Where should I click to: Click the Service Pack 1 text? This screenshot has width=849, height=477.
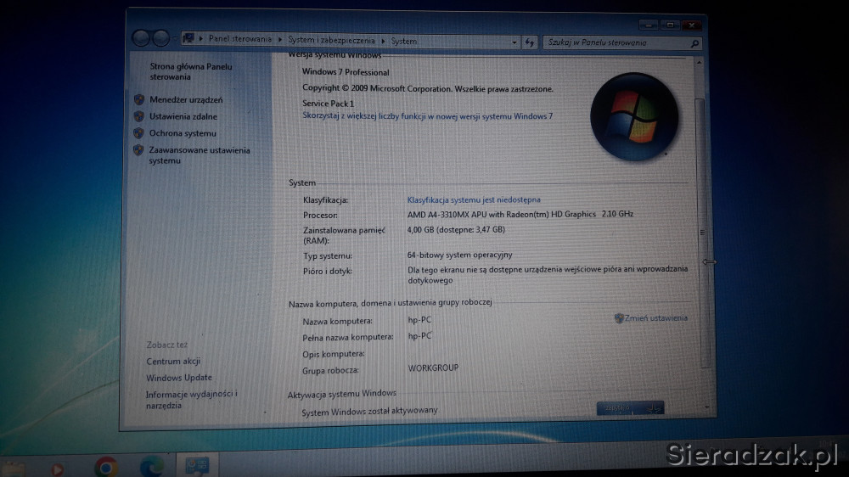tap(328, 104)
